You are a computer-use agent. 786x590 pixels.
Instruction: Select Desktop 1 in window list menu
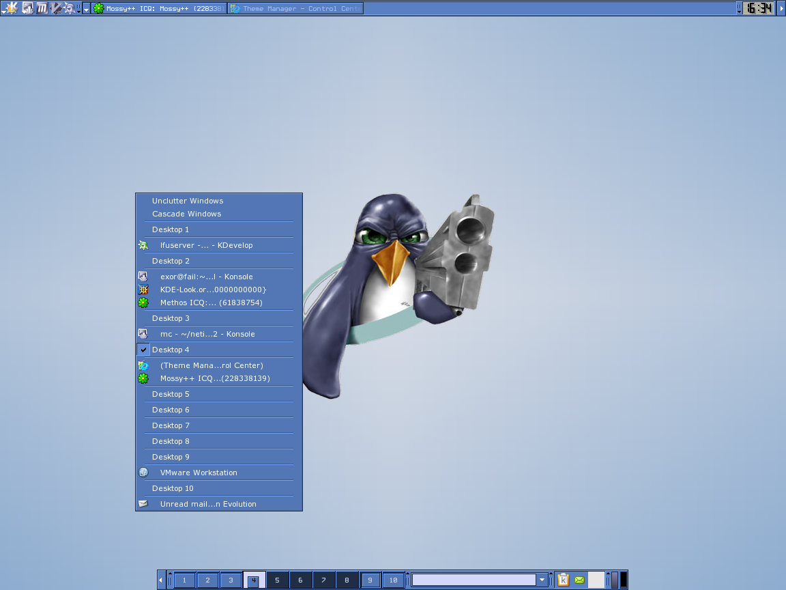[x=219, y=229]
